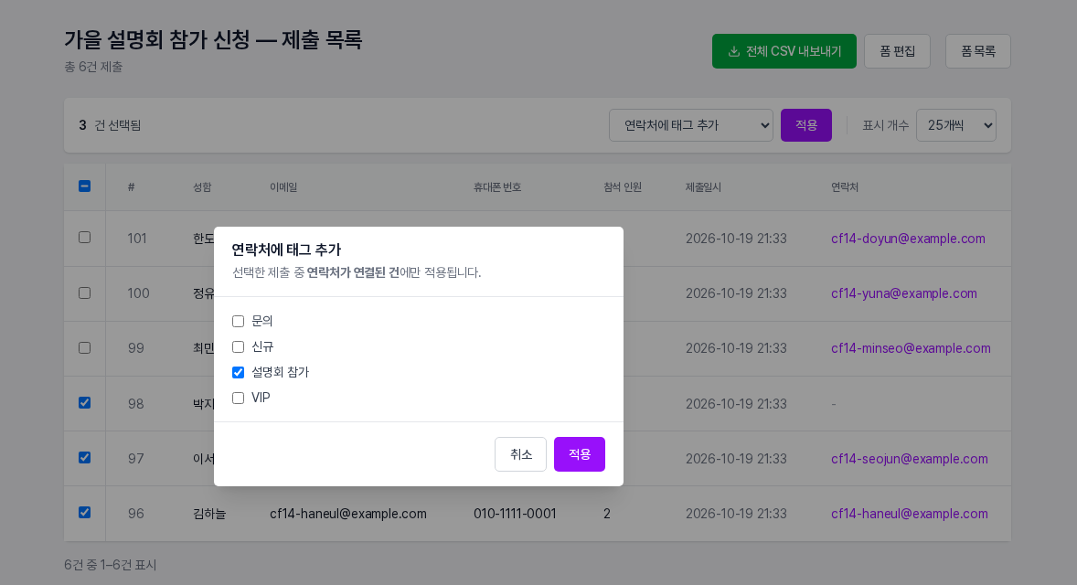Open the 연락처에 태그 추가 action dropdown

(691, 125)
